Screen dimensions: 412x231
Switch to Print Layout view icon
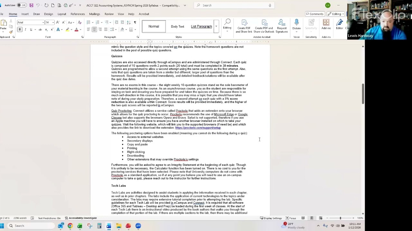tap(312, 218)
